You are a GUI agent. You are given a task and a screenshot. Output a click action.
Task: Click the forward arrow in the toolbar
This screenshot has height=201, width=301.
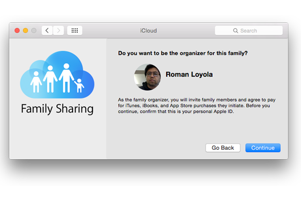coord(58,31)
